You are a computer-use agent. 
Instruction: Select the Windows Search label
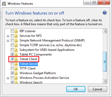31,82
